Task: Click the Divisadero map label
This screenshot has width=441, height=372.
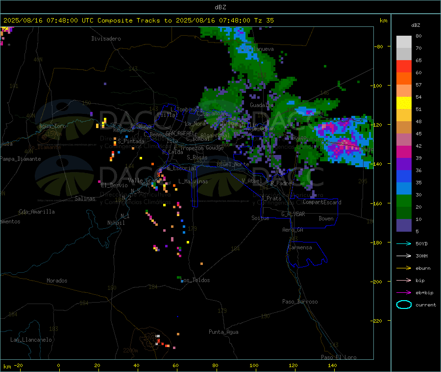Action: pos(106,39)
